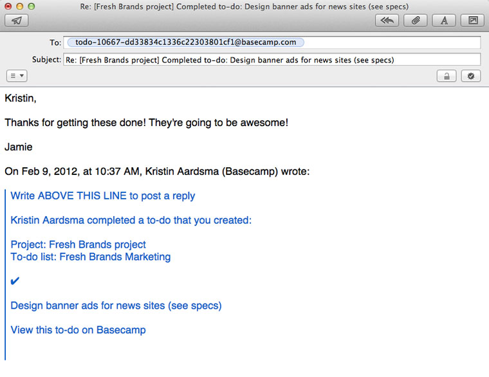Place cursor after 'Jamie' signature line
The height and width of the screenshot is (377, 489).
tap(33, 147)
